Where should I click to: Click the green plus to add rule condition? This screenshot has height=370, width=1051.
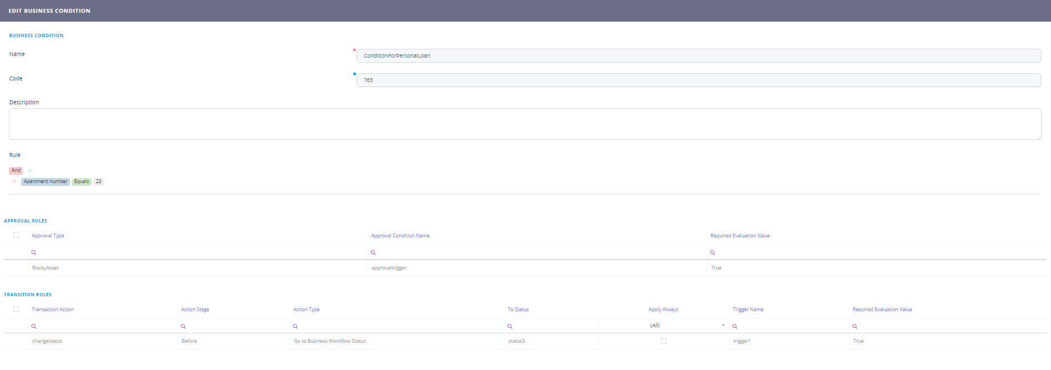coord(30,170)
